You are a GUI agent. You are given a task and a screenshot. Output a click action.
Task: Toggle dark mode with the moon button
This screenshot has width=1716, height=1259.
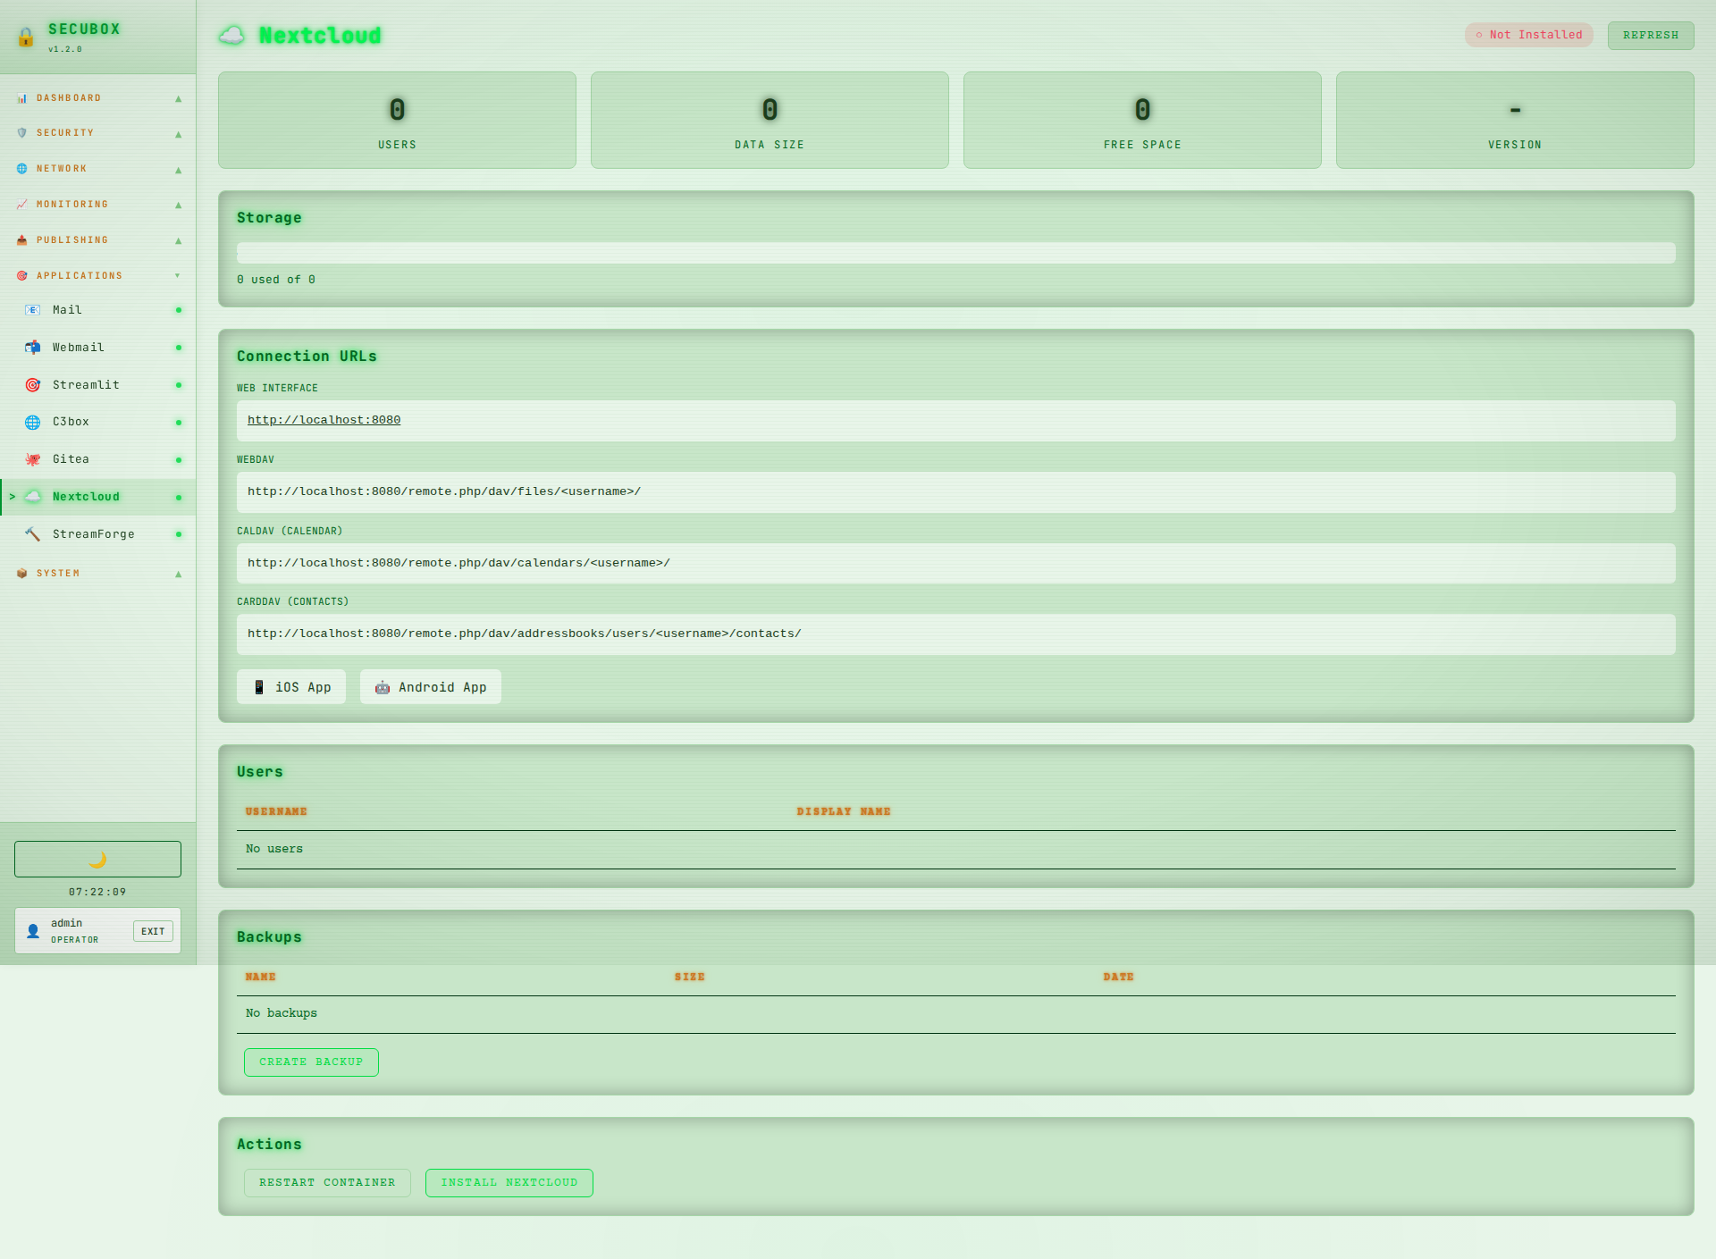(97, 859)
